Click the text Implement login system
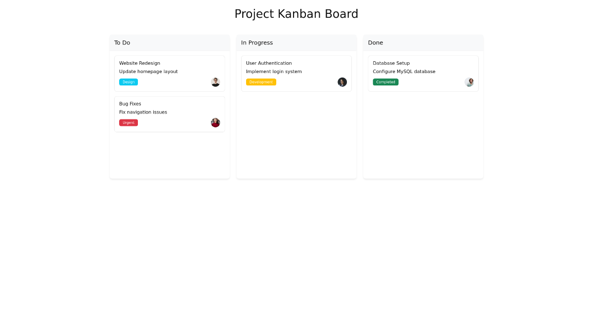The width and height of the screenshot is (593, 311). pos(274,71)
